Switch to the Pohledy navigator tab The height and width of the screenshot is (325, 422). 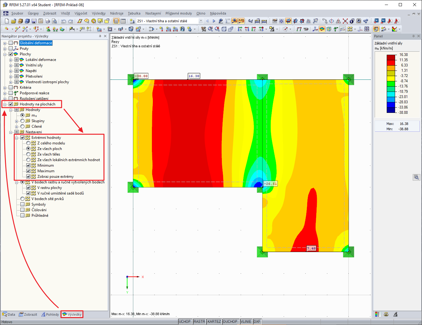50,314
